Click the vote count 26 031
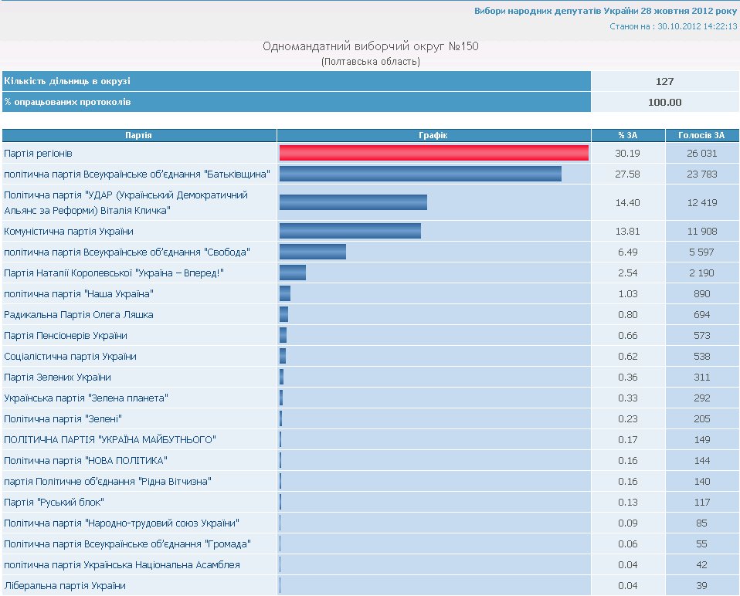The height and width of the screenshot is (596, 740). pos(701,154)
